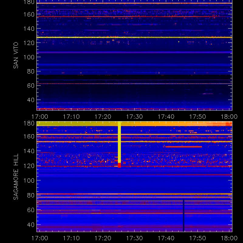This screenshot has width=243, height=243.
Task: Click 17:00 under the Sagamore Hill plot
Action: coord(40,238)
